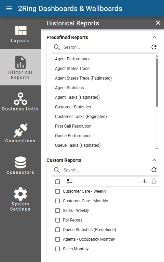Viewport: 164px width, 262px height.
Task: Open the hamburger main menu
Action: 9,9
